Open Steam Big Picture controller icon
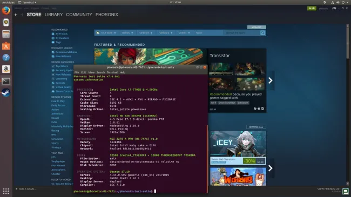351x197 pixels. 334,8
